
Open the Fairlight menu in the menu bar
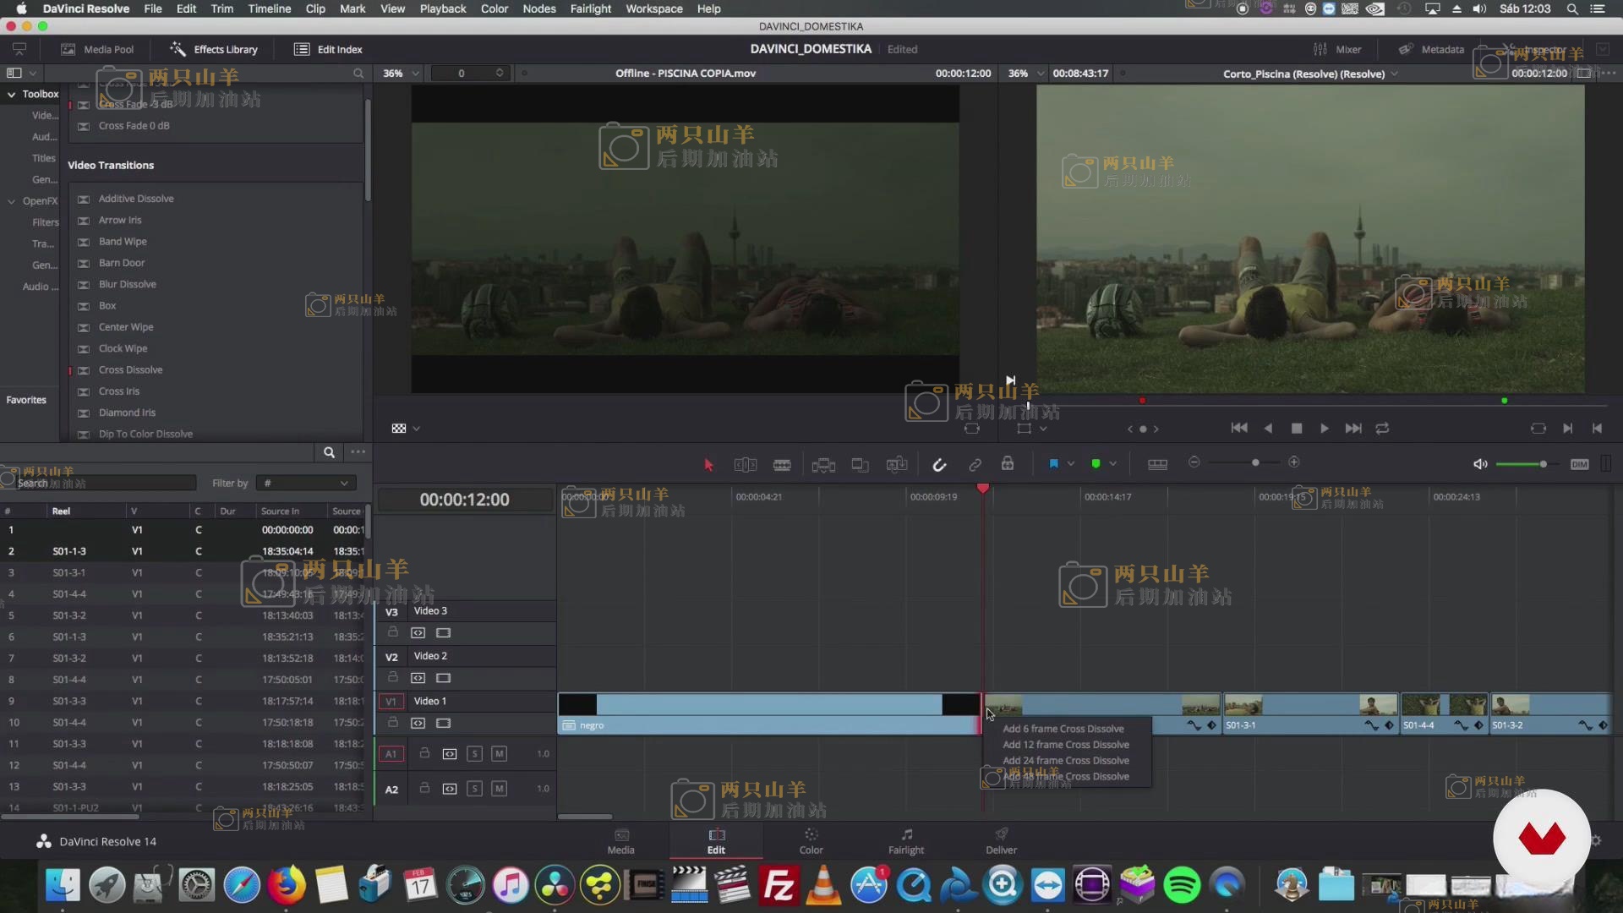(x=590, y=8)
